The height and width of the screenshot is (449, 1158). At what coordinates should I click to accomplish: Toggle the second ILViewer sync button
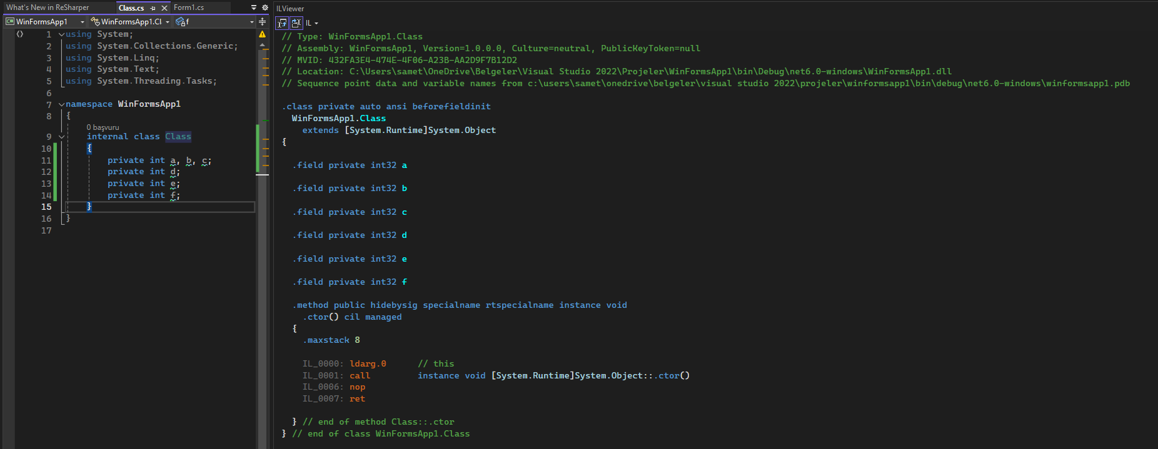tap(296, 23)
